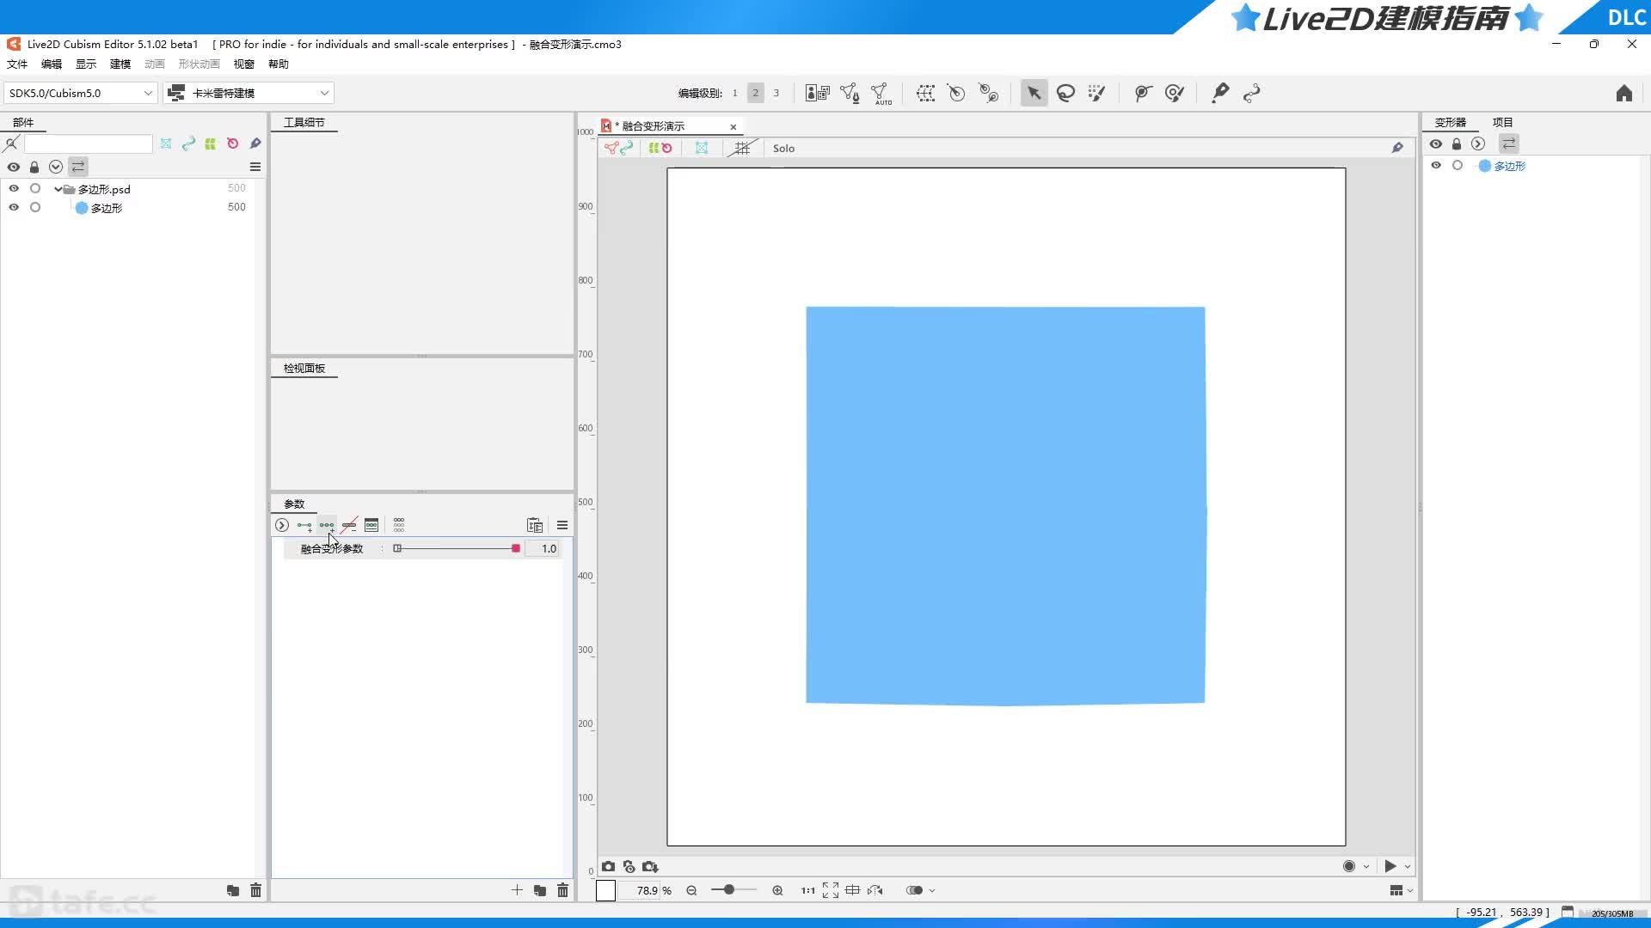The height and width of the screenshot is (928, 1651).
Task: Open the record button dropdown arrow
Action: (1366, 867)
